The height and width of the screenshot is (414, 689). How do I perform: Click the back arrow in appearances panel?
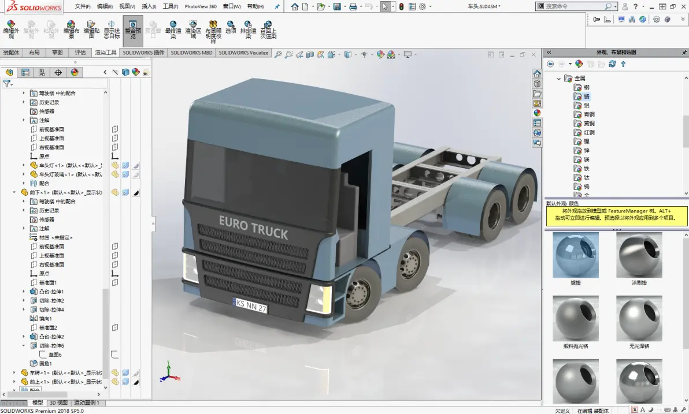550,64
